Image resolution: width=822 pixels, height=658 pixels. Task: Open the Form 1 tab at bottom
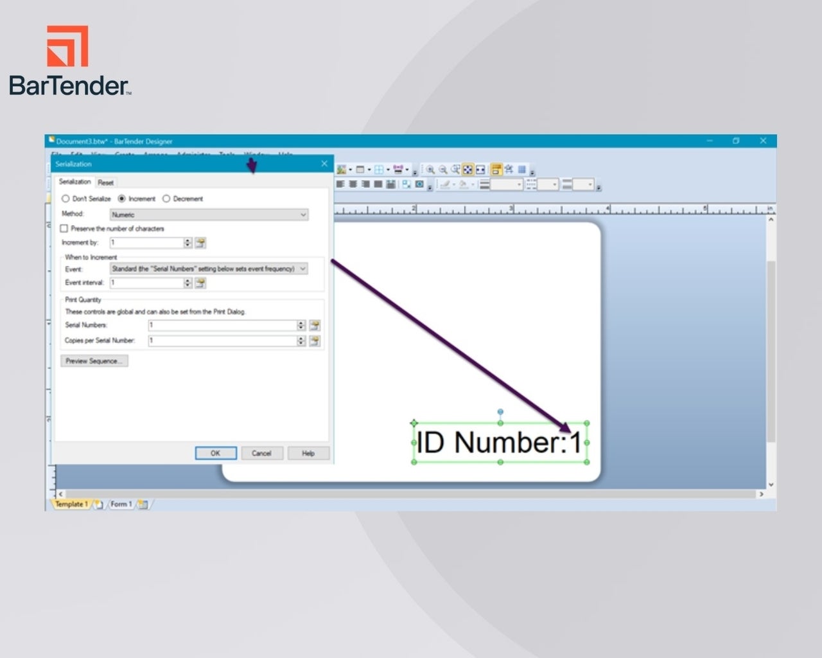(121, 504)
